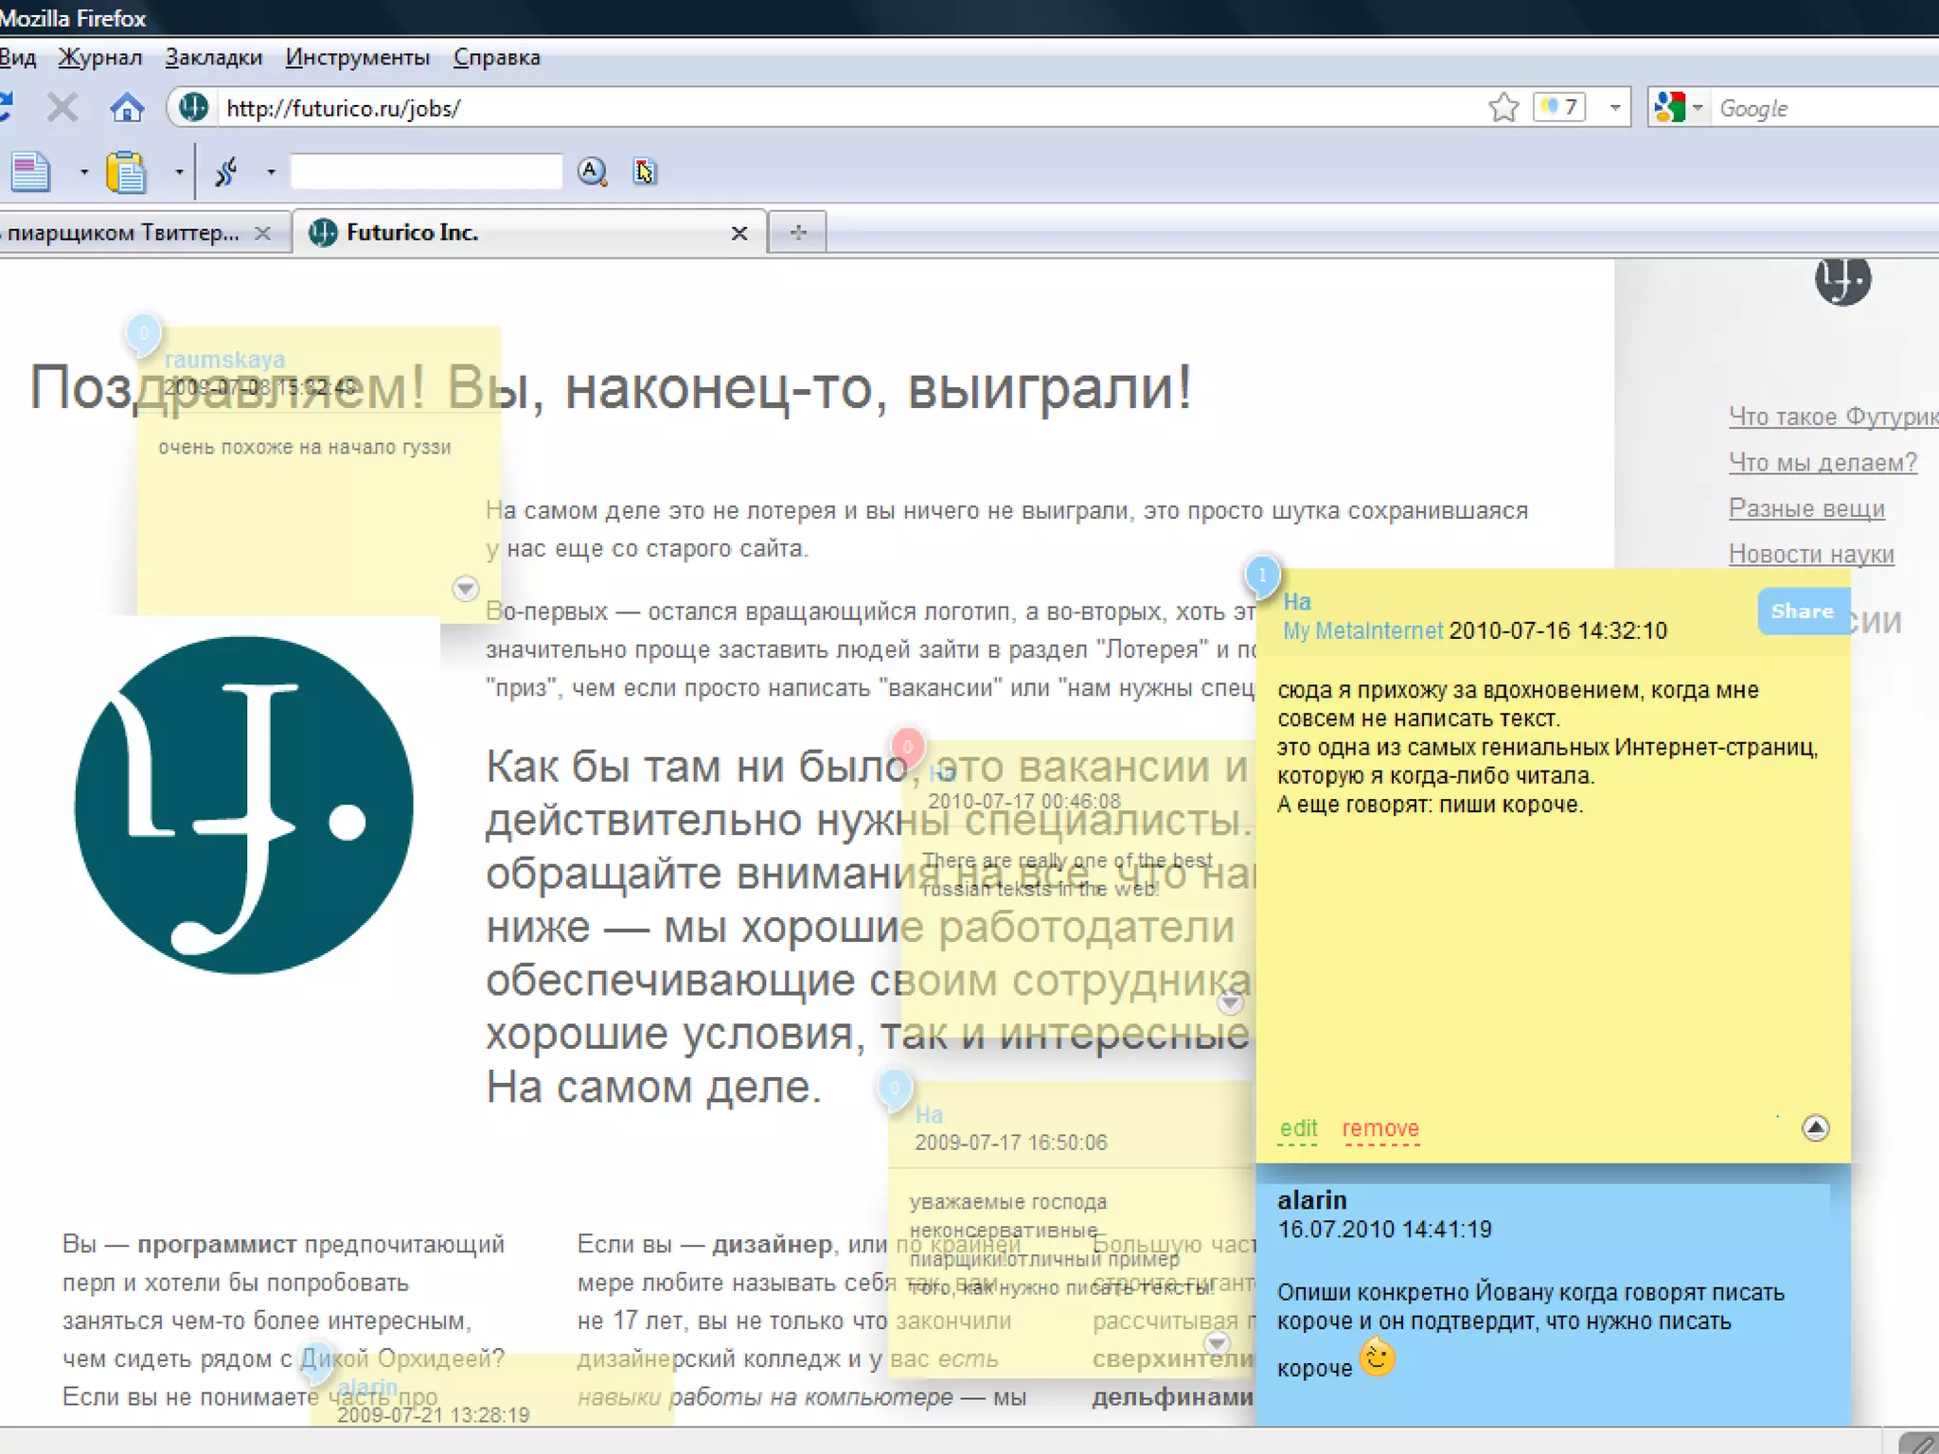Image resolution: width=1939 pixels, height=1454 pixels.
Task: Click the Stop loading X icon
Action: click(x=62, y=108)
